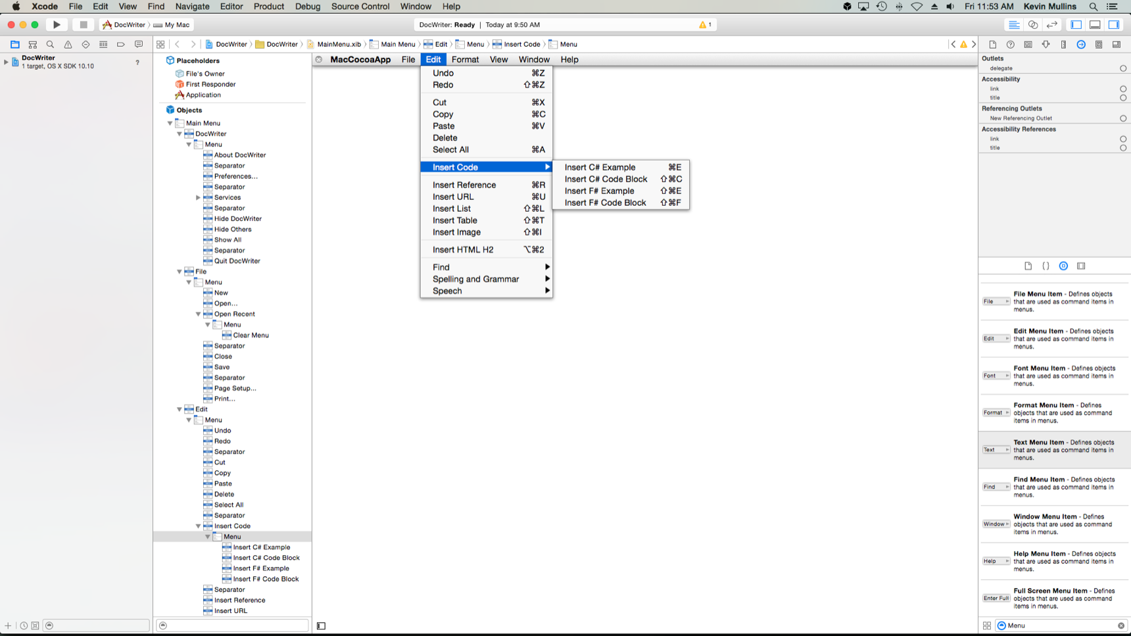Viewport: 1131px width, 636px height.
Task: Open the View Effects inspector icon
Action: [x=1117, y=44]
